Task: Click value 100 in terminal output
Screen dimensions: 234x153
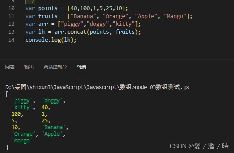Action: [16, 114]
